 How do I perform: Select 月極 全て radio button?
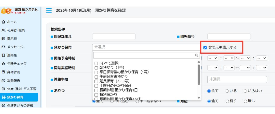point(209,101)
